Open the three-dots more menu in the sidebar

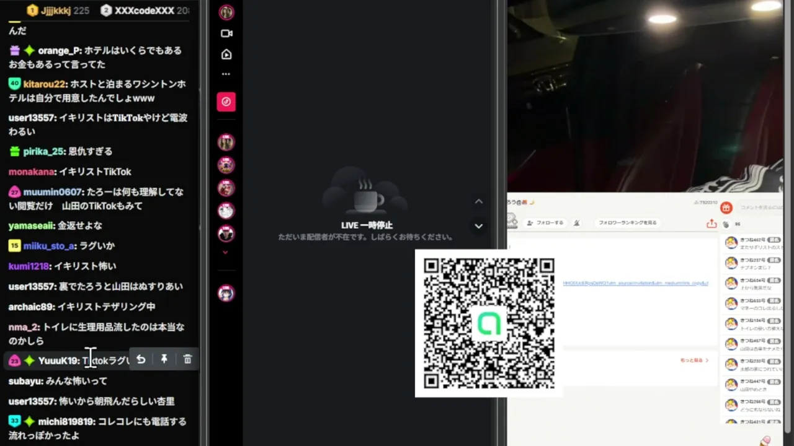click(226, 74)
